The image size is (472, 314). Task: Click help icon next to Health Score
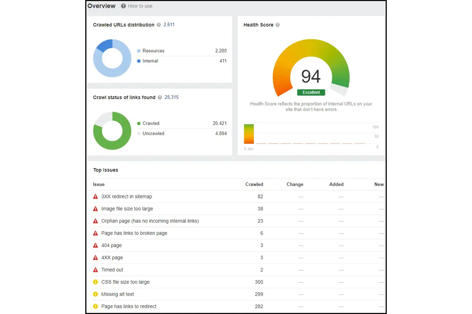click(277, 25)
